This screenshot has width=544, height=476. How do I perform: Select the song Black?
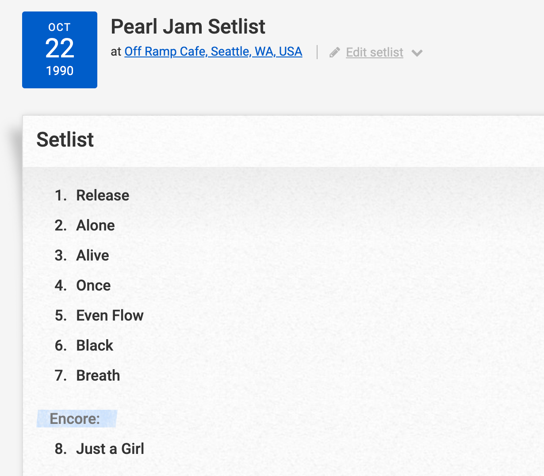[x=94, y=345]
